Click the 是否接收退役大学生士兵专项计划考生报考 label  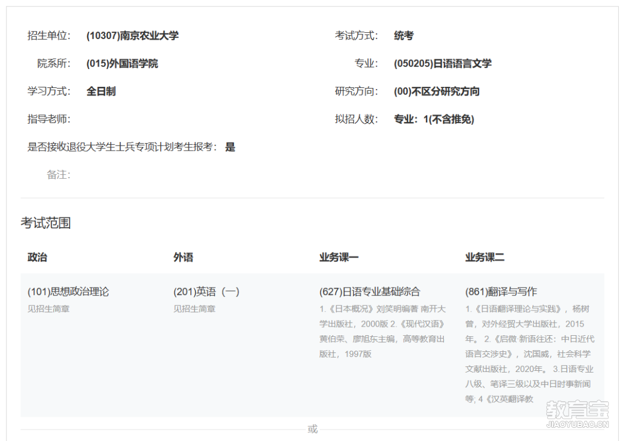click(122, 147)
